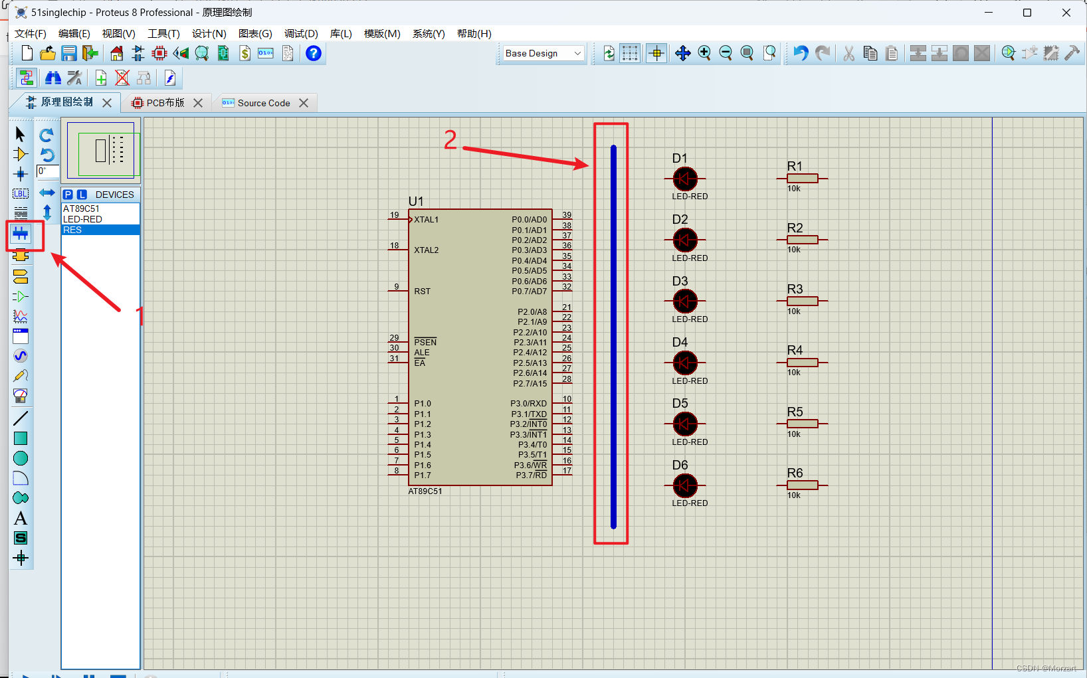
Task: Select the 2D box graphics tool
Action: tap(20, 438)
